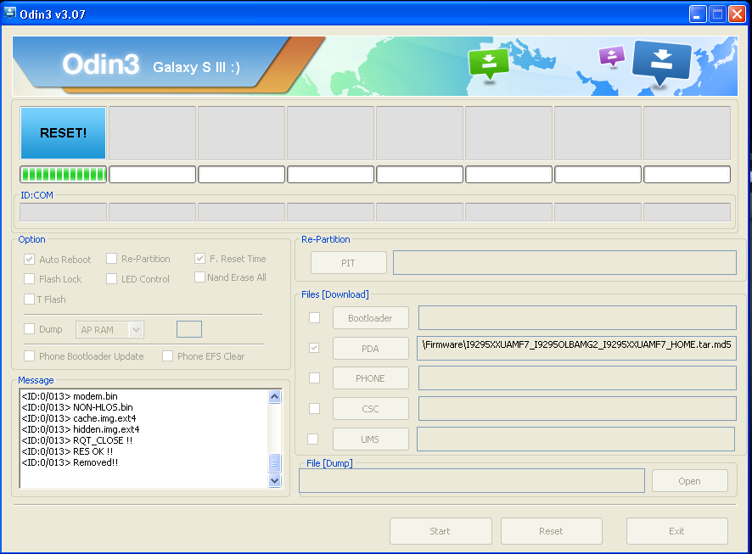Click the green download icon in banner
Screen dimensions: 752x554
[x=488, y=62]
